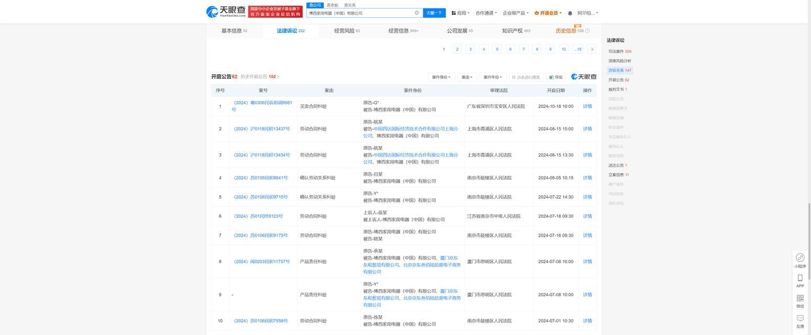Viewport: 811px width, 335px height.
Task: Jump to 立案信息 11 in sidebar
Action: pyautogui.click(x=619, y=175)
